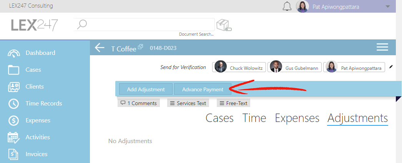
Task: Go back using the left arrow
Action: (x=100, y=48)
